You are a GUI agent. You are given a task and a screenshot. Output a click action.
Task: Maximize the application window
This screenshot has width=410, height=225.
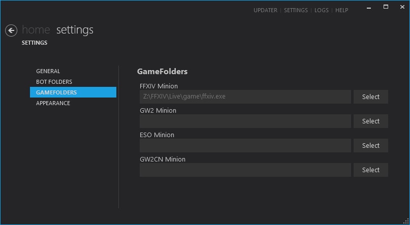[386, 7]
